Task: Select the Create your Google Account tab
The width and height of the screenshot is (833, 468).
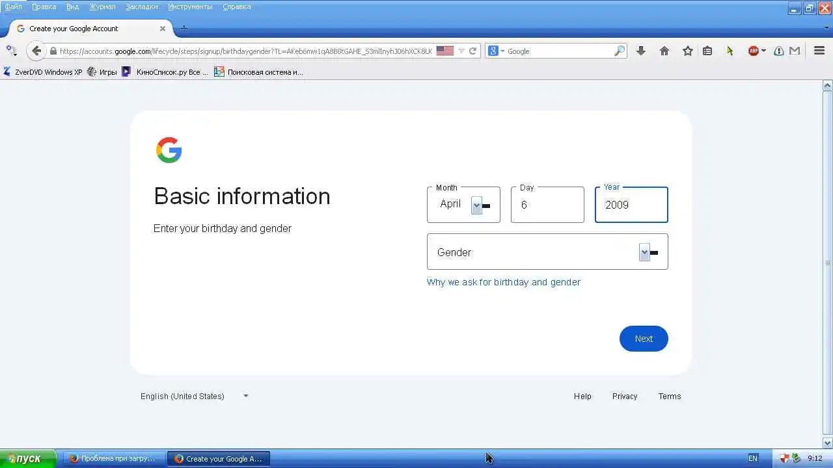Action: pyautogui.click(x=92, y=29)
